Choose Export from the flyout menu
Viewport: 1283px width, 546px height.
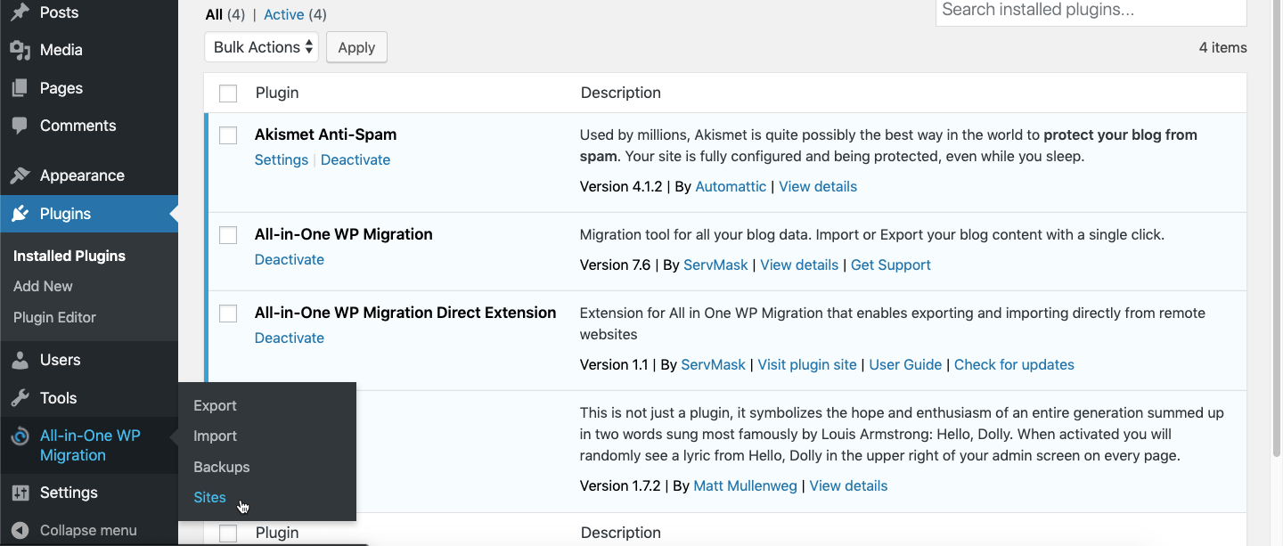click(215, 405)
